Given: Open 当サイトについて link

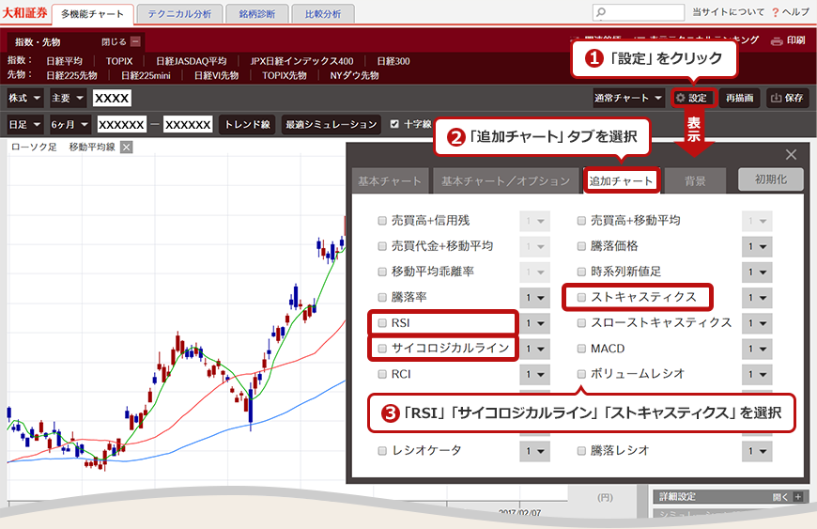Looking at the screenshot, I should [729, 12].
